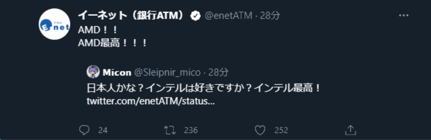Viewport: 431px width, 140px height.
Task: Click Micon's small profile avatar
Action: click(x=93, y=72)
